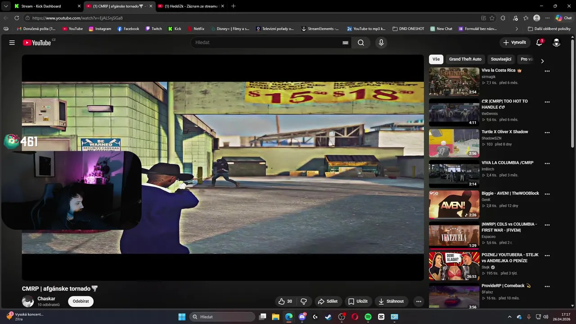The height and width of the screenshot is (324, 576).
Task: Select the Vše filter chip
Action: 436,59
